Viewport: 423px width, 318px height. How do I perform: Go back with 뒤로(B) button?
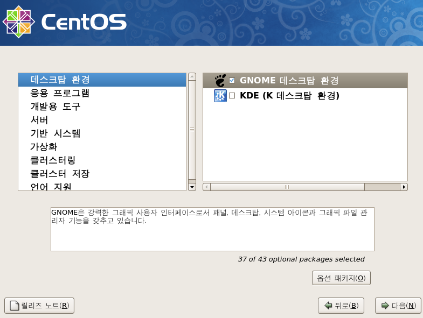coord(341,305)
